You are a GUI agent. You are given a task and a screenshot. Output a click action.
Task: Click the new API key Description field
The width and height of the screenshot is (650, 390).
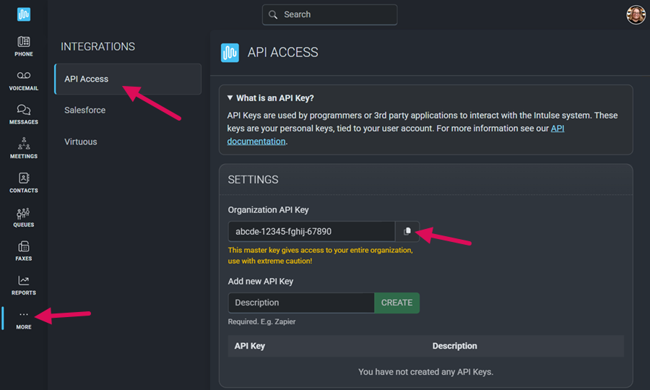click(x=300, y=303)
